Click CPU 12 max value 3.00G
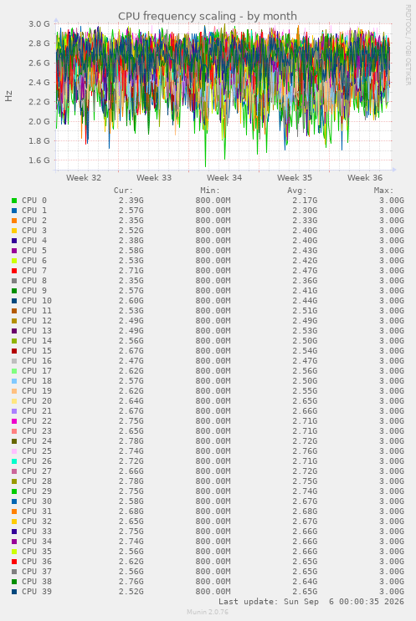 392,321
